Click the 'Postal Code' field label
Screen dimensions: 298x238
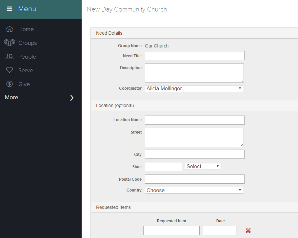[x=130, y=179]
